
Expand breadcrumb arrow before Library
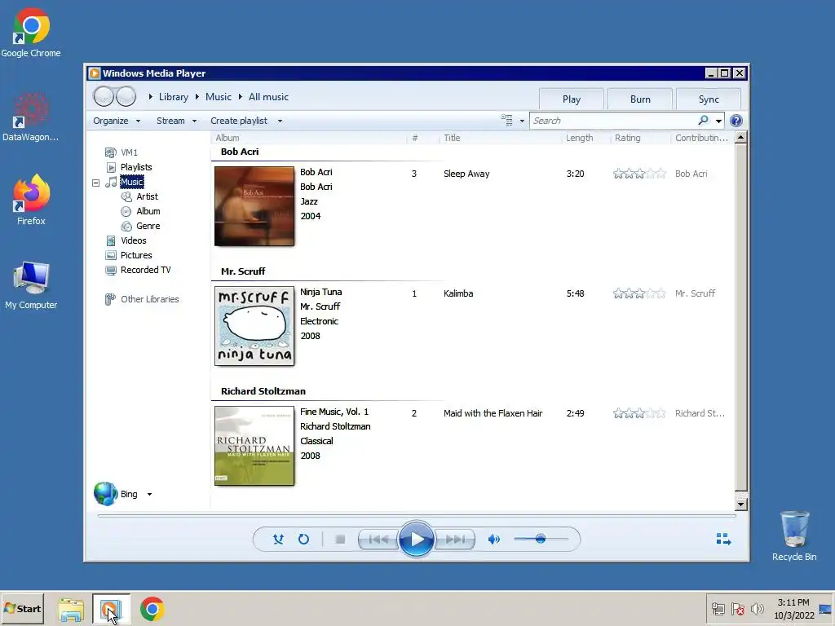click(x=150, y=97)
